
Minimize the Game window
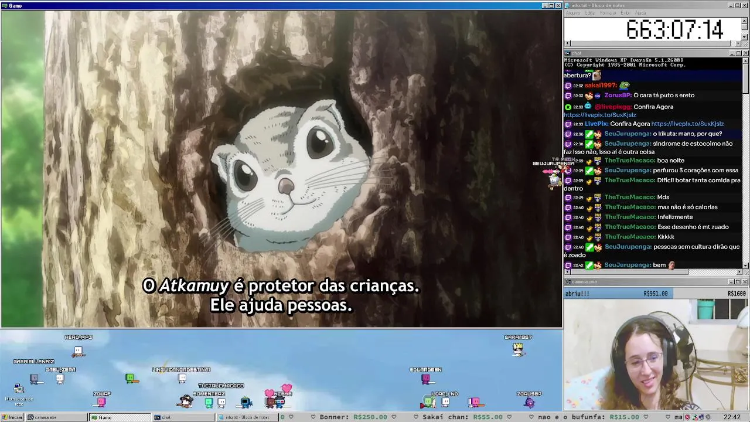click(x=544, y=5)
